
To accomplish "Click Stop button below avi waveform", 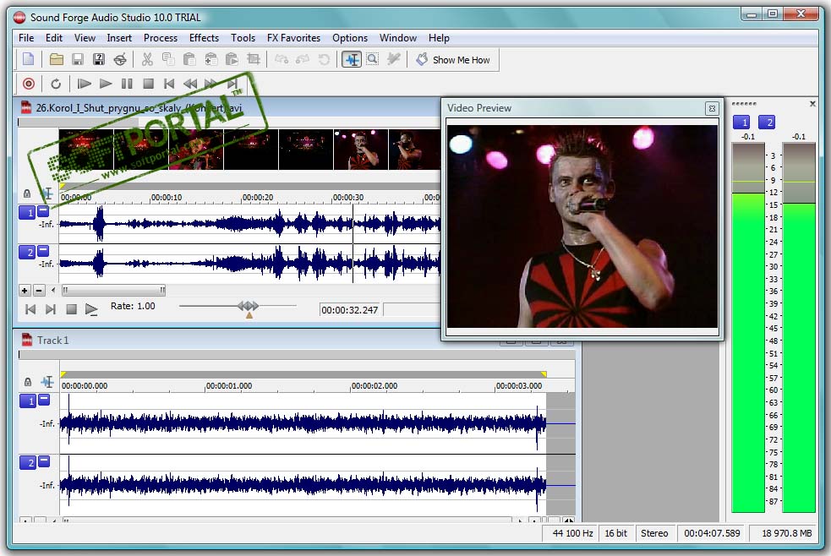I will coord(71,309).
